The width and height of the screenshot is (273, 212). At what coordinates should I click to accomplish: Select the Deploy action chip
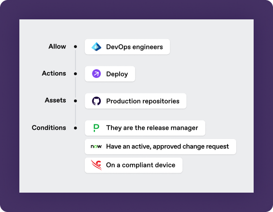110,74
